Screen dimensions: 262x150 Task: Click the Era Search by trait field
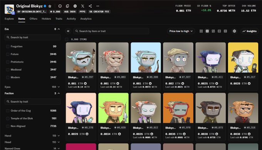(x=33, y=37)
